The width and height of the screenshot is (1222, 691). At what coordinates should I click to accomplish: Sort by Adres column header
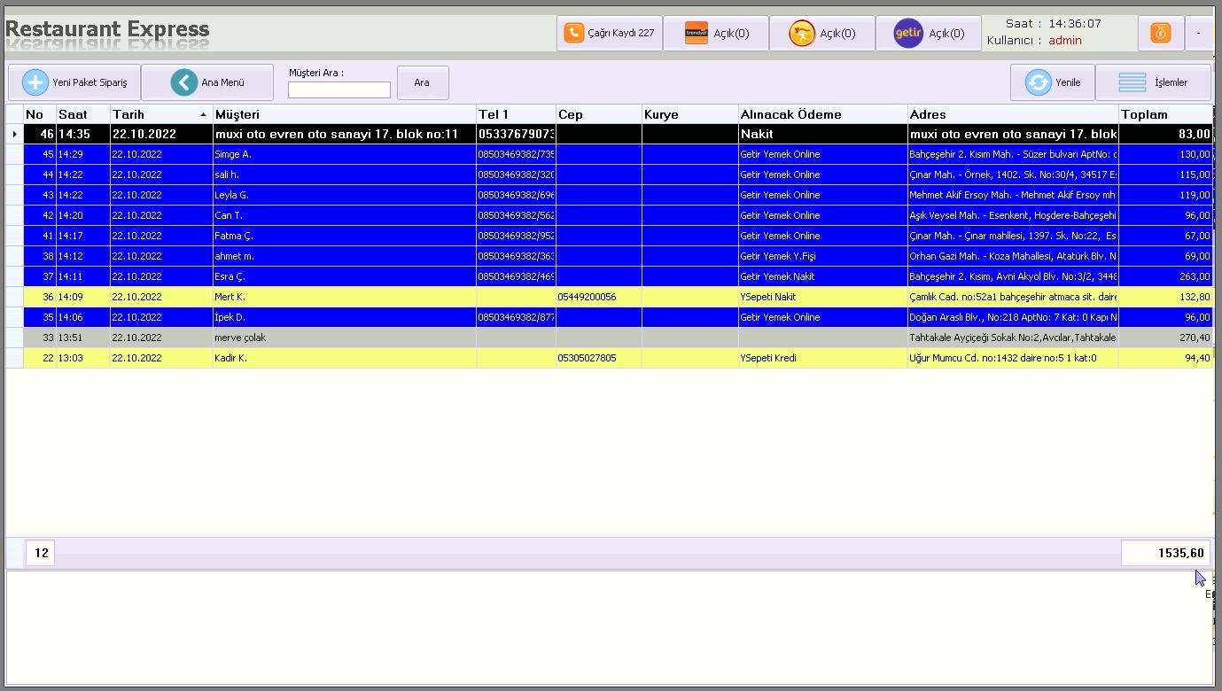[1013, 114]
